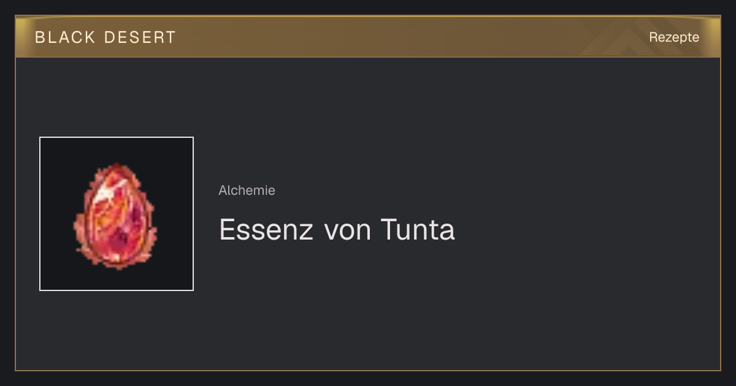Screen dimensions: 736x386
Task: Select the Alchemie category label
Action: [x=247, y=191]
